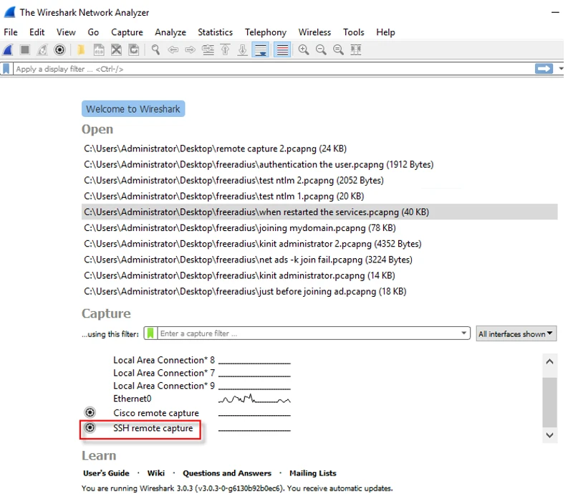
Task: Open recent file joining mydomain.pcapng
Action: 240,228
